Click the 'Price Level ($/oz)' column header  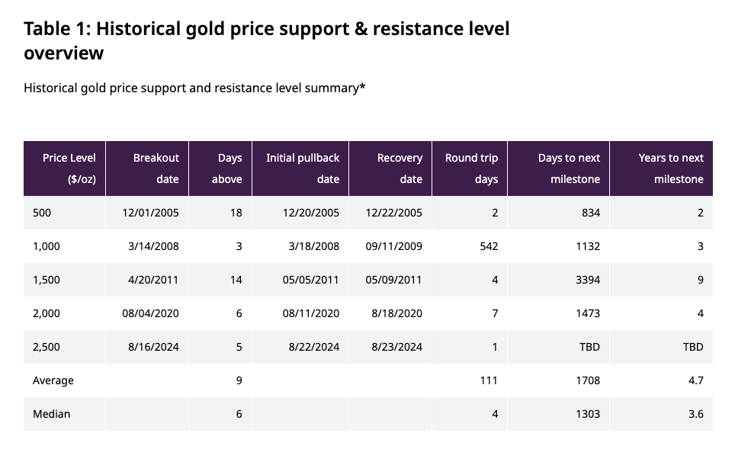point(69,168)
